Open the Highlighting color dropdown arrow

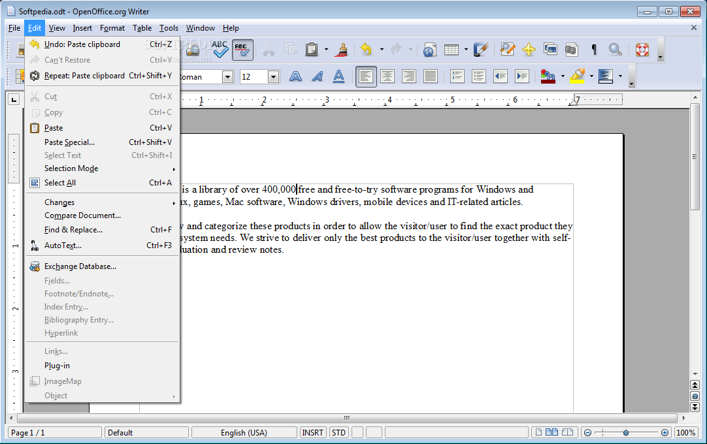tap(591, 76)
